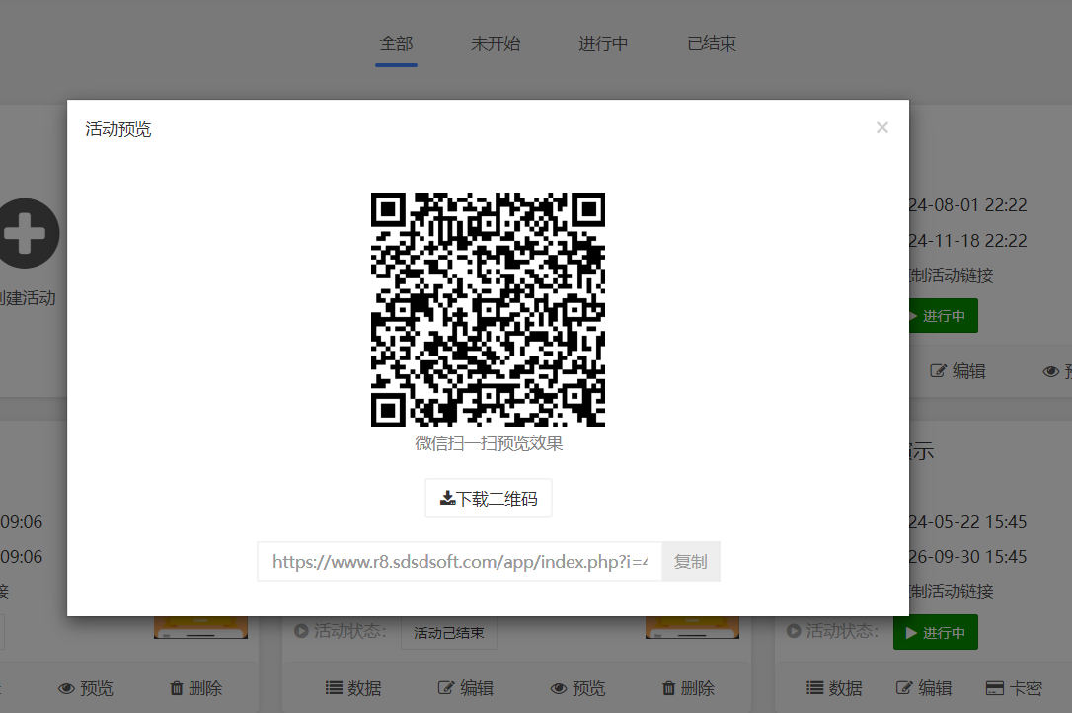Click the 微信扫一扫预览效果 caption text
This screenshot has height=713, width=1072.
pyautogui.click(x=489, y=443)
